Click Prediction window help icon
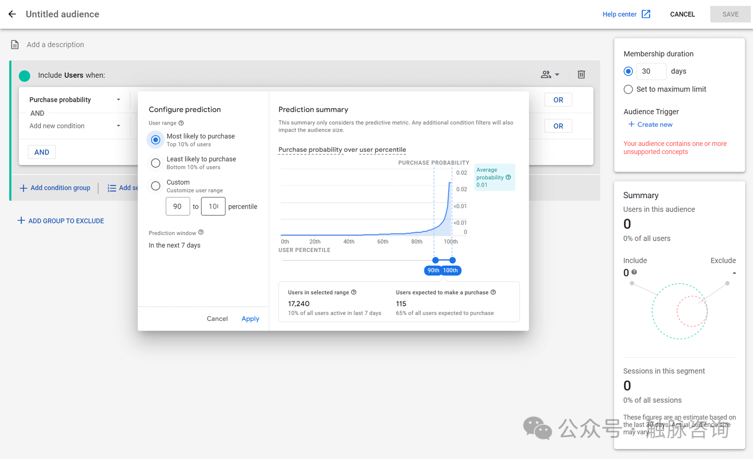 pos(201,232)
